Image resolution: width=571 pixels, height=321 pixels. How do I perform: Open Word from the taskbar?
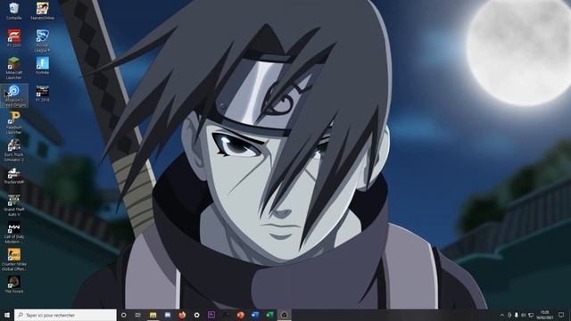click(255, 315)
